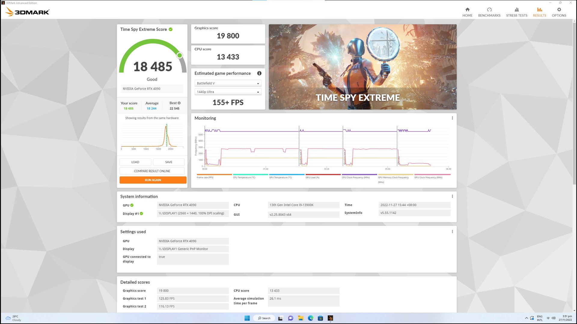Select the RESULTS tab
This screenshot has height=324, width=577.
click(x=539, y=12)
